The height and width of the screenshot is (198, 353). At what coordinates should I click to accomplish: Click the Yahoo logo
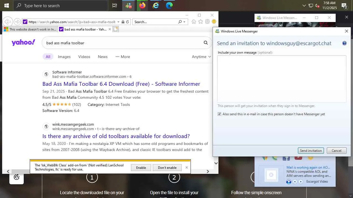23,42
